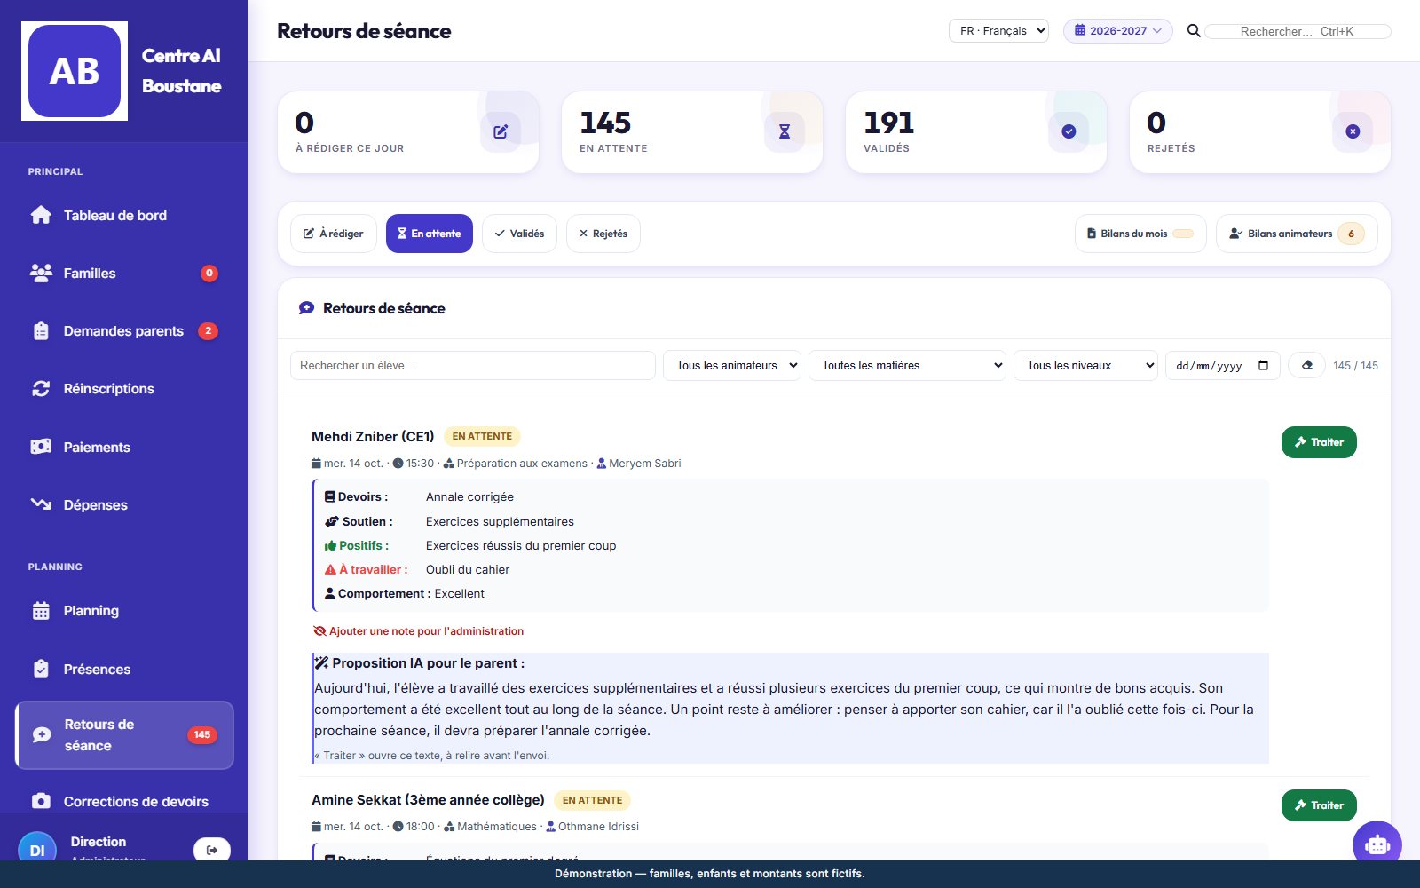Open Familles in the sidebar
Screen dimensions: 1420x888
click(x=124, y=274)
